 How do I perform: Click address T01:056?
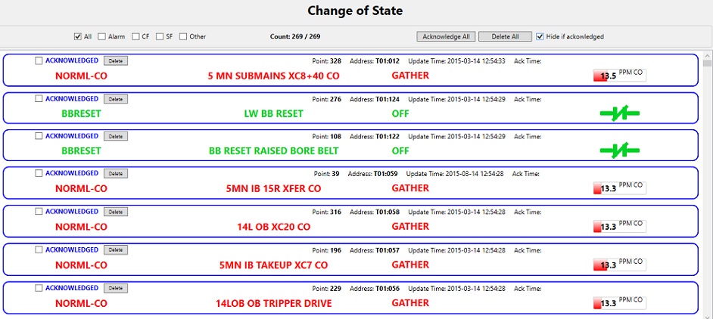click(387, 288)
